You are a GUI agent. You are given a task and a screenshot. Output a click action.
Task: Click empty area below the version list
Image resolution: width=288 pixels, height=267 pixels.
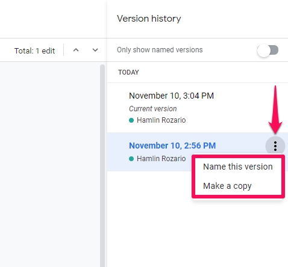(198, 233)
